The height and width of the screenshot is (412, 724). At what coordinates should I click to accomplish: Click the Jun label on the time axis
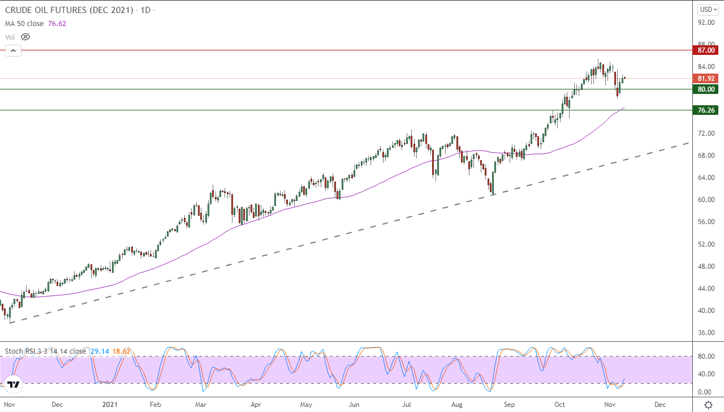pyautogui.click(x=354, y=405)
